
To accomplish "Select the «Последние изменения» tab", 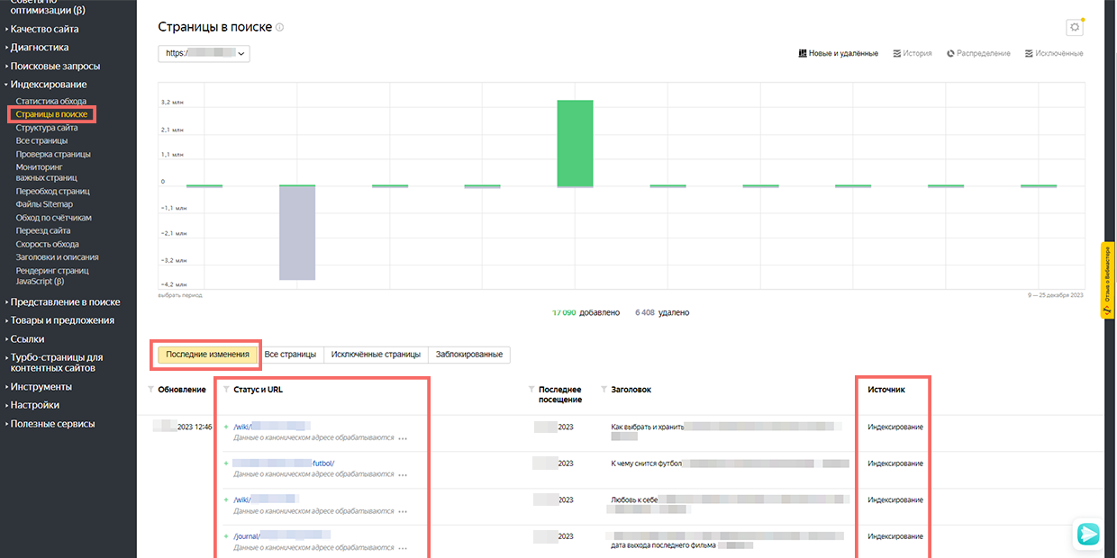I will coord(207,355).
